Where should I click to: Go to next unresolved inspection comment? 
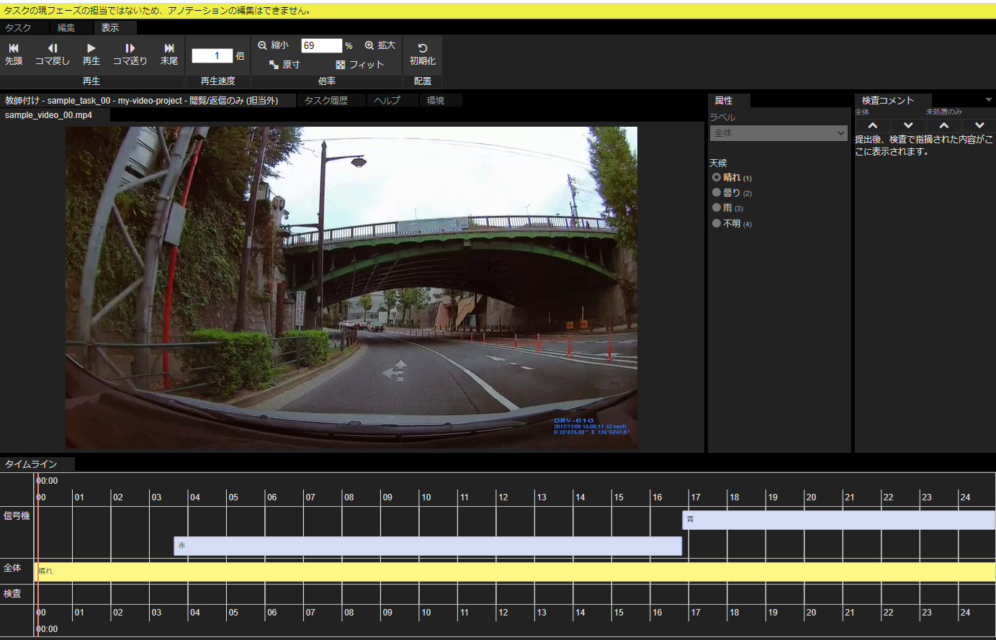(x=979, y=126)
